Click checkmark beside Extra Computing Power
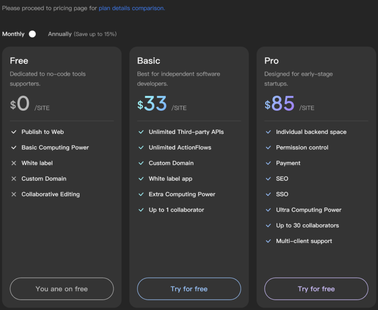Viewport: 378px width, 310px height. pos(141,194)
